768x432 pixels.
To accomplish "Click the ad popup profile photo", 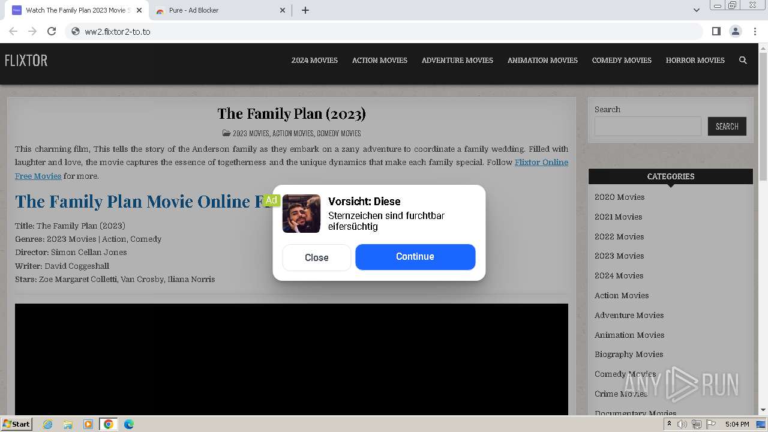I will [x=301, y=214].
